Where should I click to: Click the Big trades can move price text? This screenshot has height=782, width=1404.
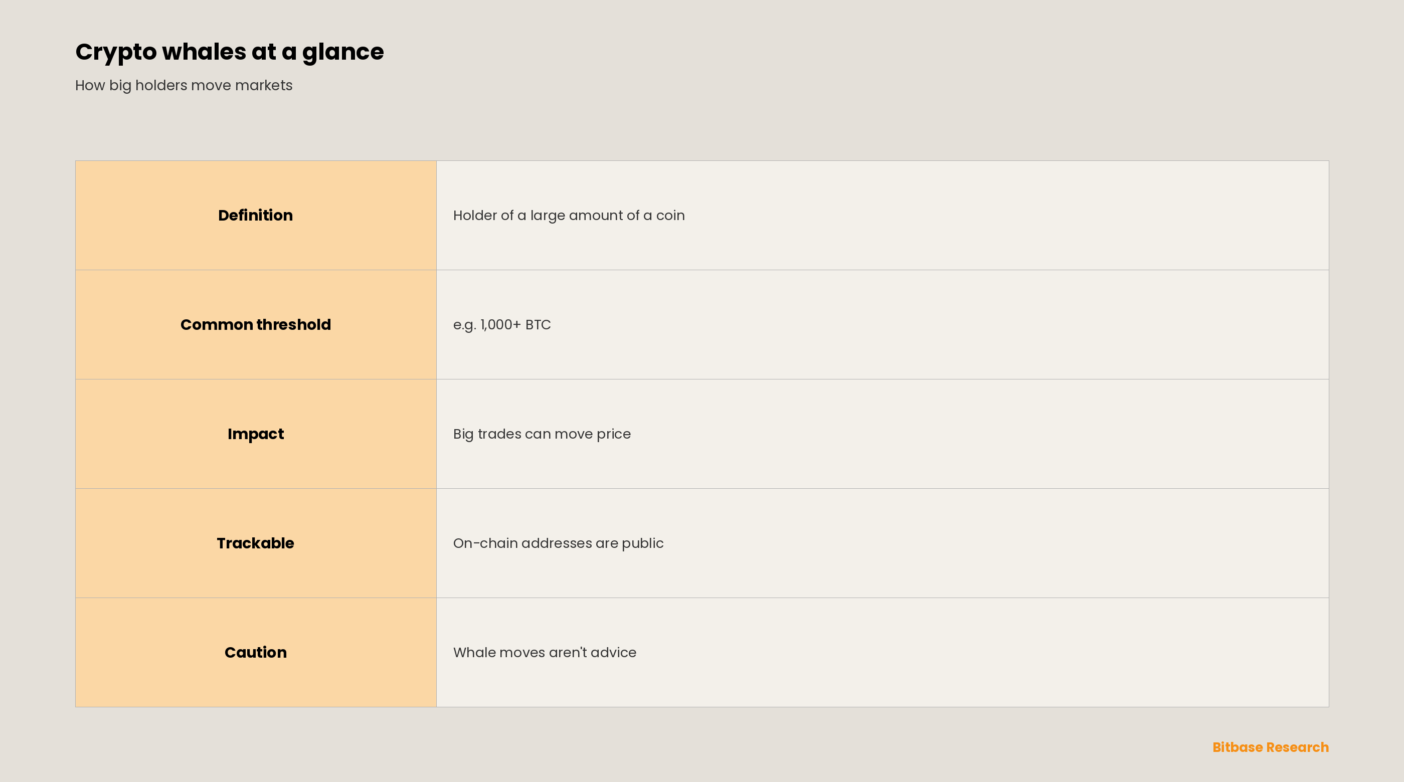[542, 434]
